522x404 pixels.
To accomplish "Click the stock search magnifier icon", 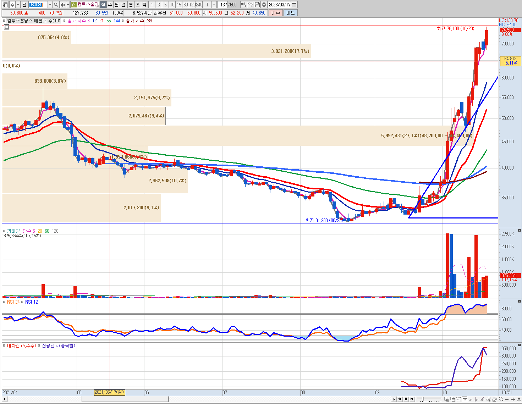I will click(x=56, y=5).
